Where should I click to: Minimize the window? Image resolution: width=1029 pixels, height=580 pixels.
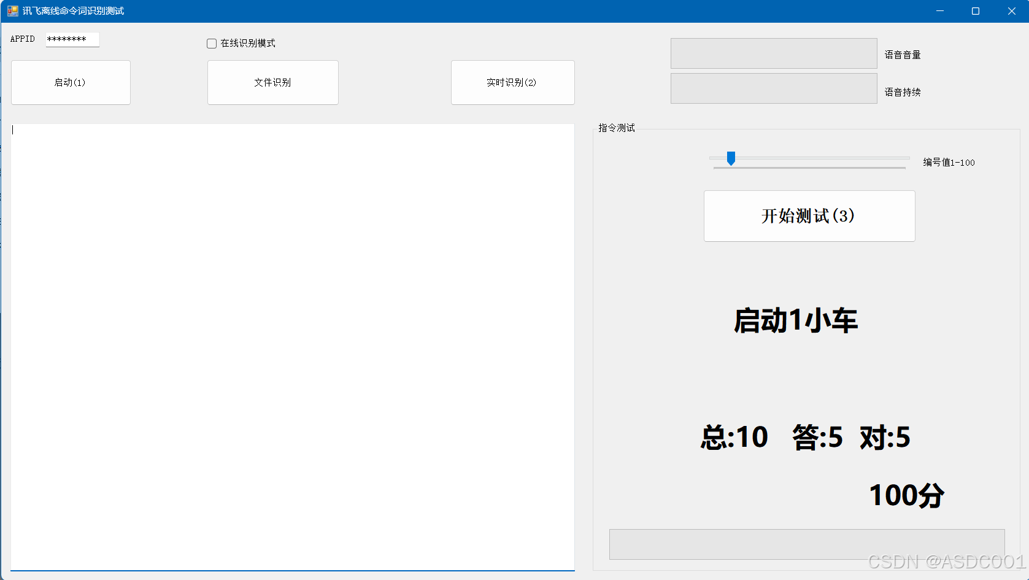(940, 11)
